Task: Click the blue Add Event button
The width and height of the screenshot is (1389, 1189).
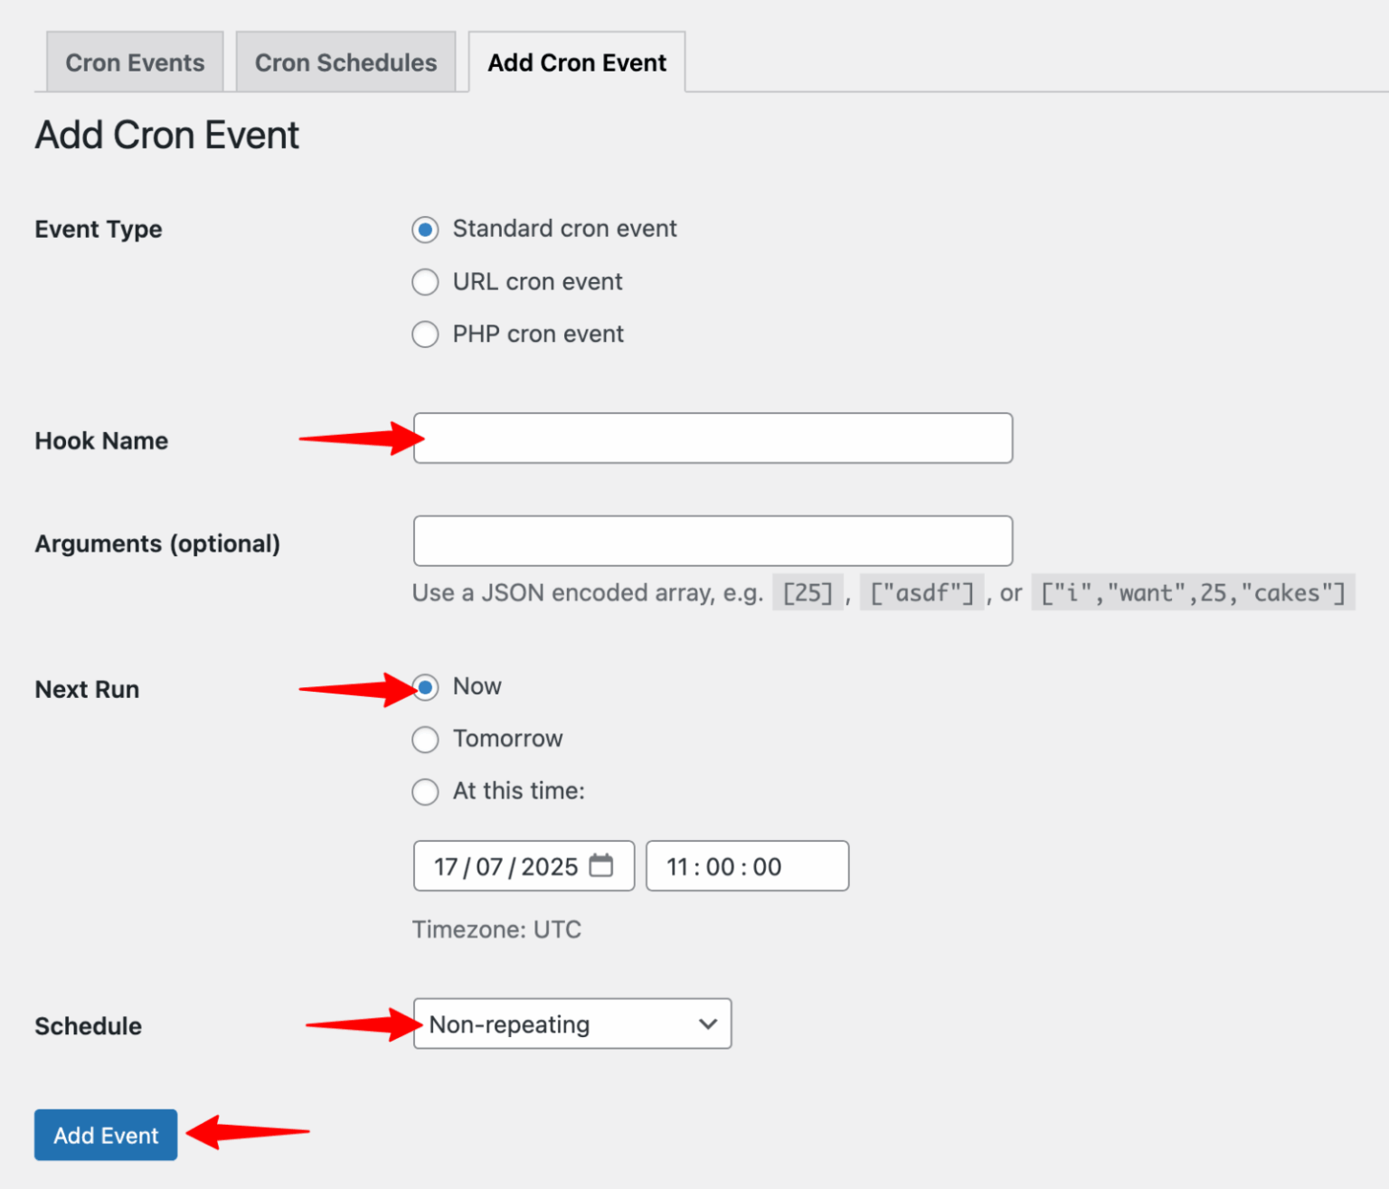Action: (105, 1135)
